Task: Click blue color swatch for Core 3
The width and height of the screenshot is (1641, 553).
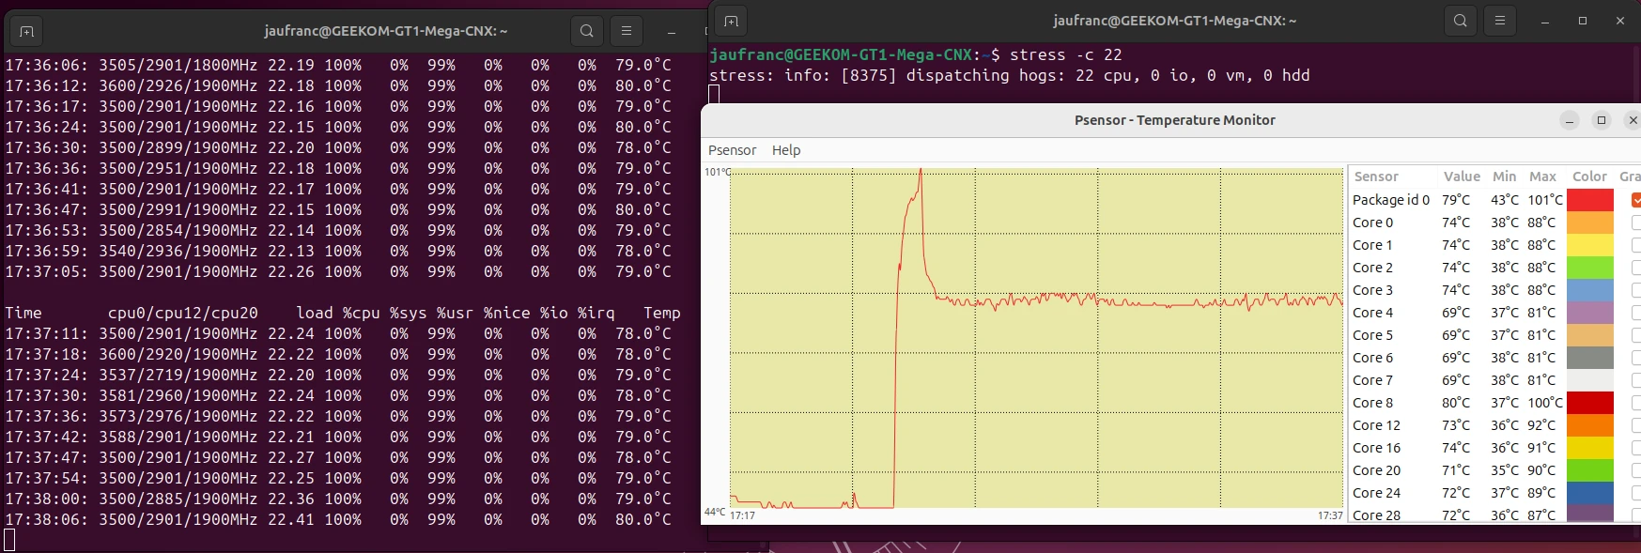Action: pyautogui.click(x=1590, y=290)
